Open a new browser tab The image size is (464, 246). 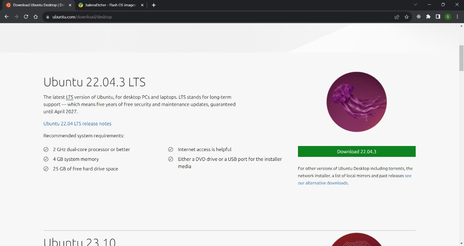pos(154,5)
